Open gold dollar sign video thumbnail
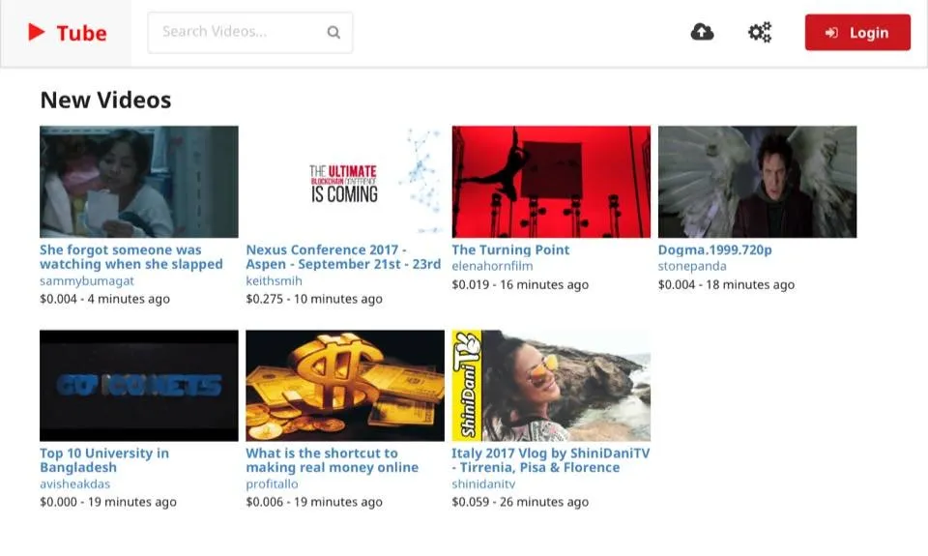This screenshot has width=928, height=556. (345, 386)
